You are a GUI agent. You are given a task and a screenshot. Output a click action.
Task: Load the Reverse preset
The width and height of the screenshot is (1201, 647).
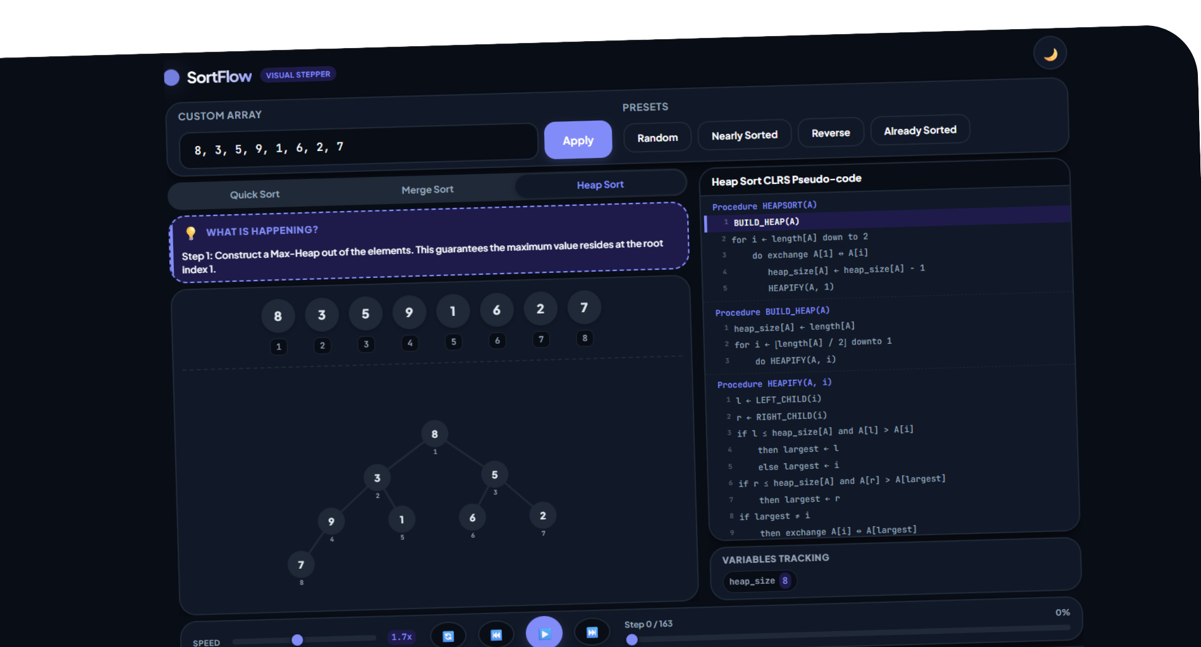pyautogui.click(x=831, y=133)
